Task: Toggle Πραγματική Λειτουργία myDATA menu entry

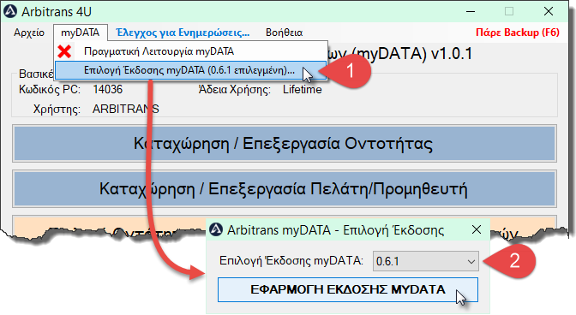Action: point(191,51)
